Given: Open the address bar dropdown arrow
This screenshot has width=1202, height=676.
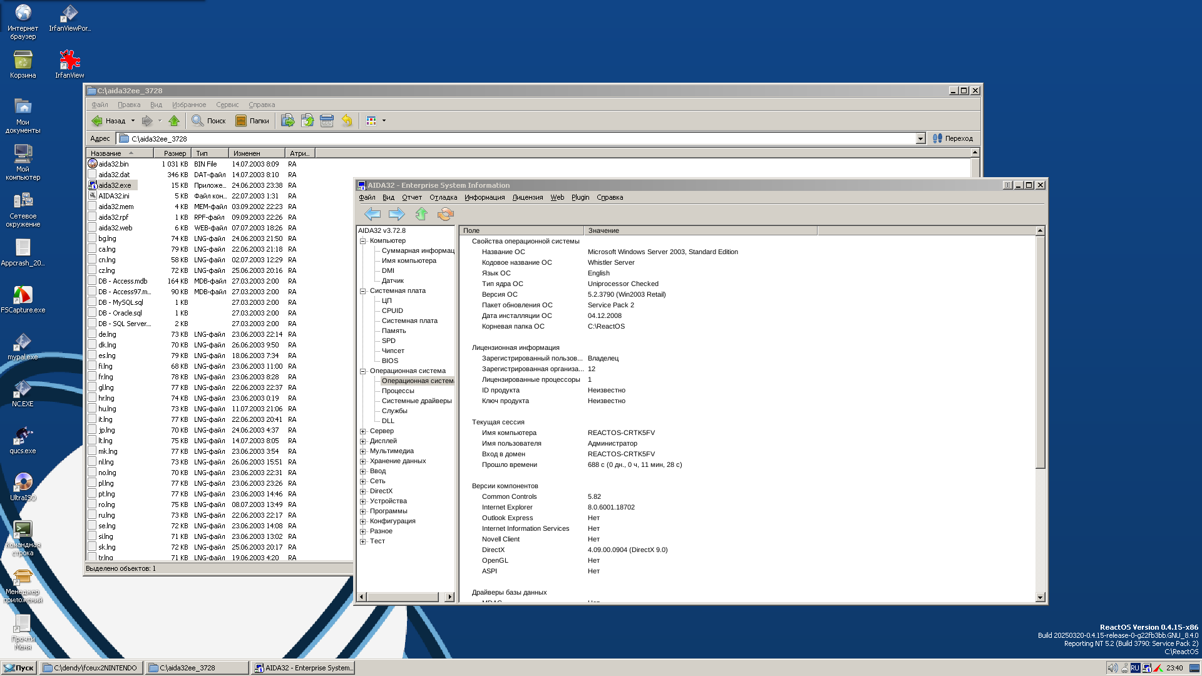Looking at the screenshot, I should tap(920, 139).
